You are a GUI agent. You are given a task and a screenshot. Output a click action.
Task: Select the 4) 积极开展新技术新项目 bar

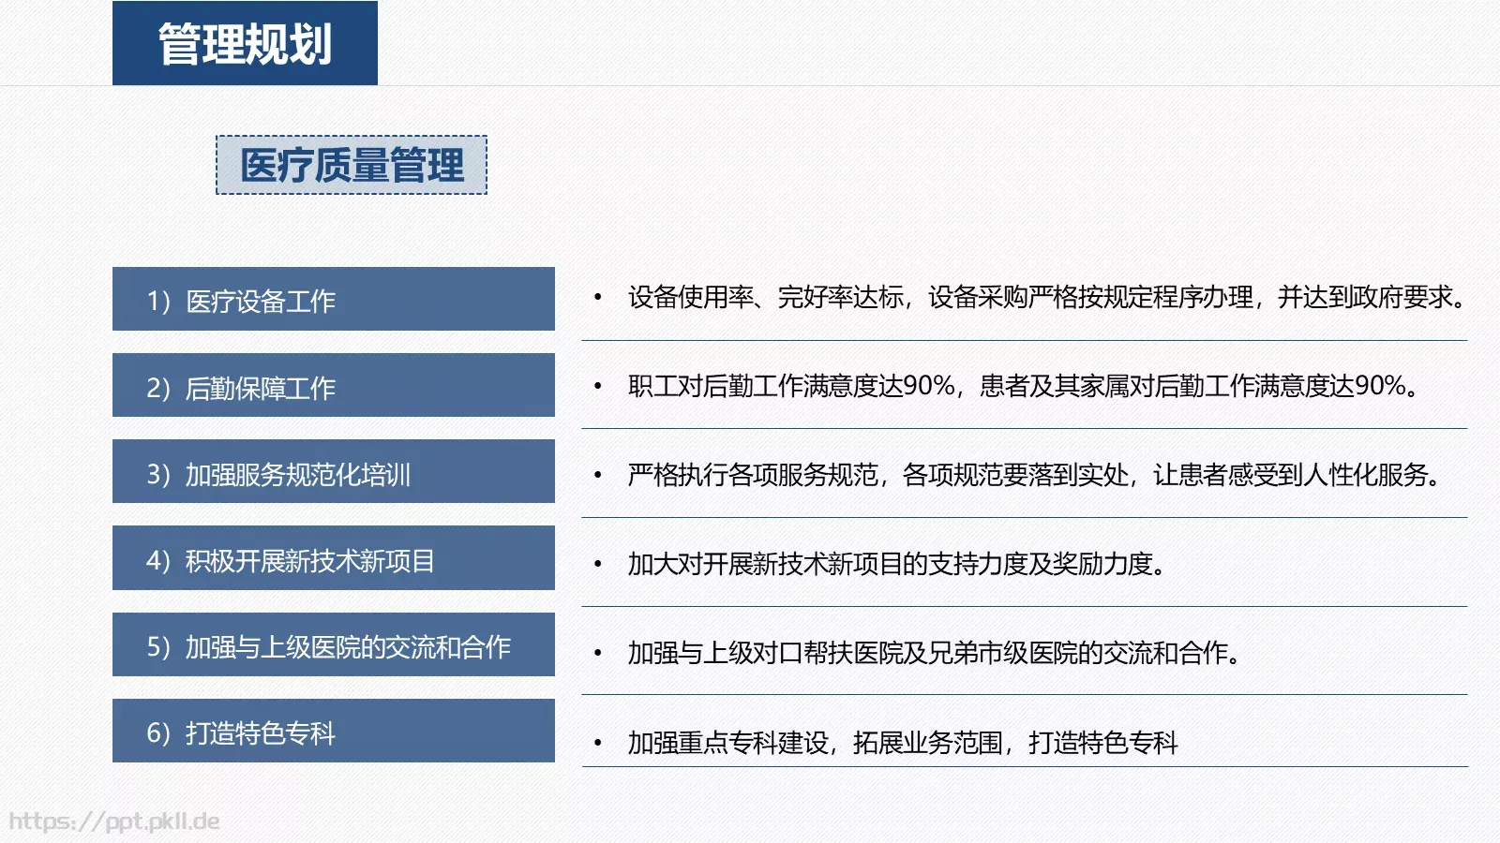pos(334,558)
